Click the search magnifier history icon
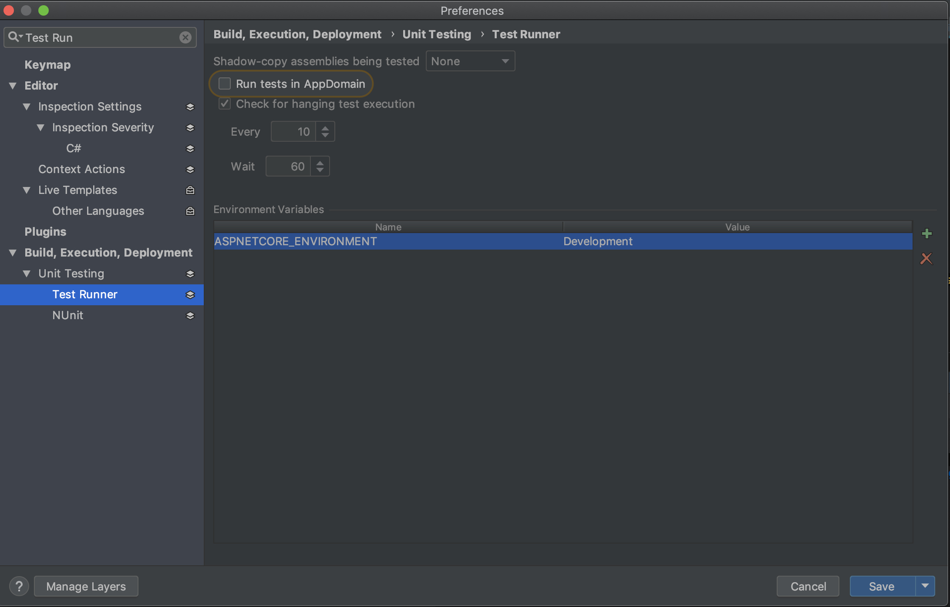 15,37
